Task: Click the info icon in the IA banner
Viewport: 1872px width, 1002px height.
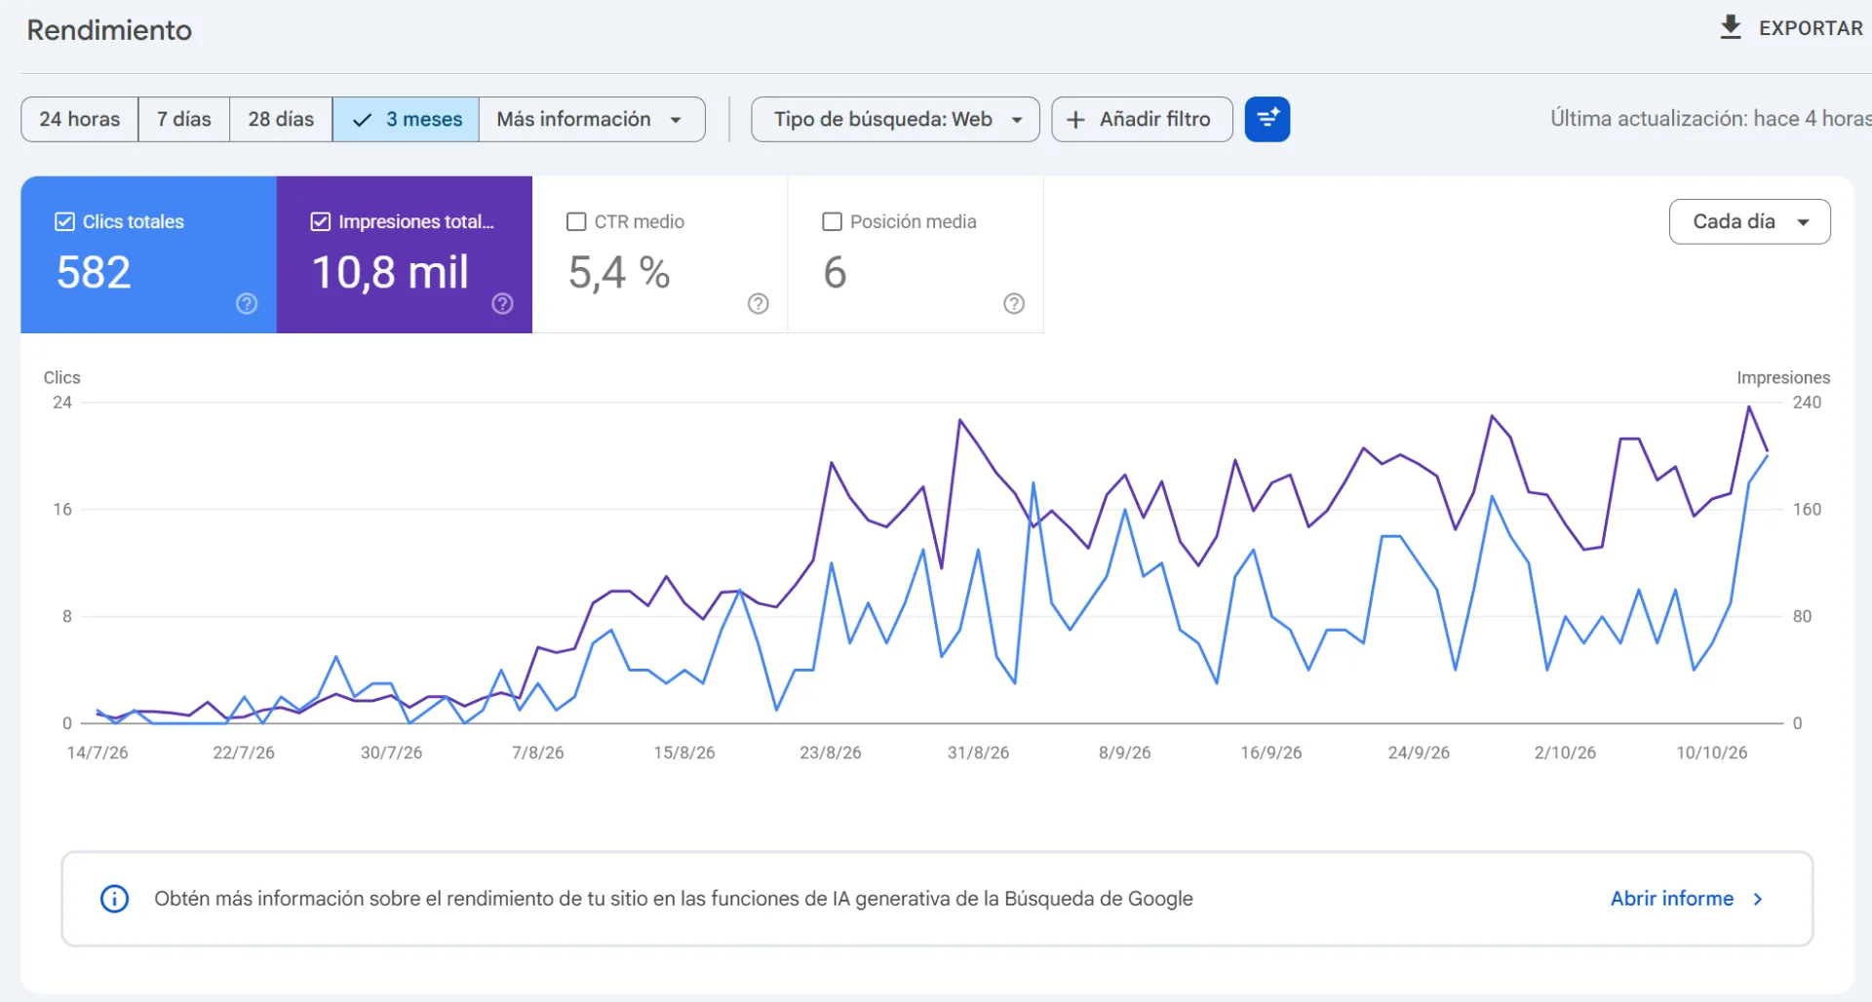Action: (114, 899)
